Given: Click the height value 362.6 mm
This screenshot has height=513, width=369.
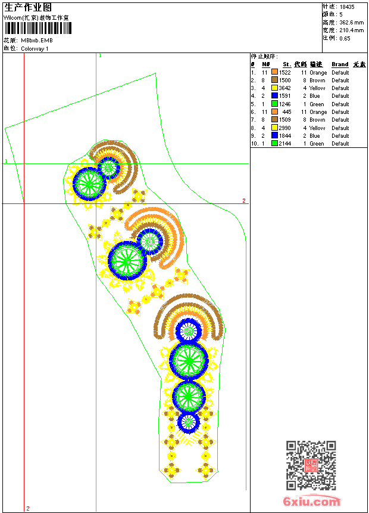Looking at the screenshot, I should point(351,23).
